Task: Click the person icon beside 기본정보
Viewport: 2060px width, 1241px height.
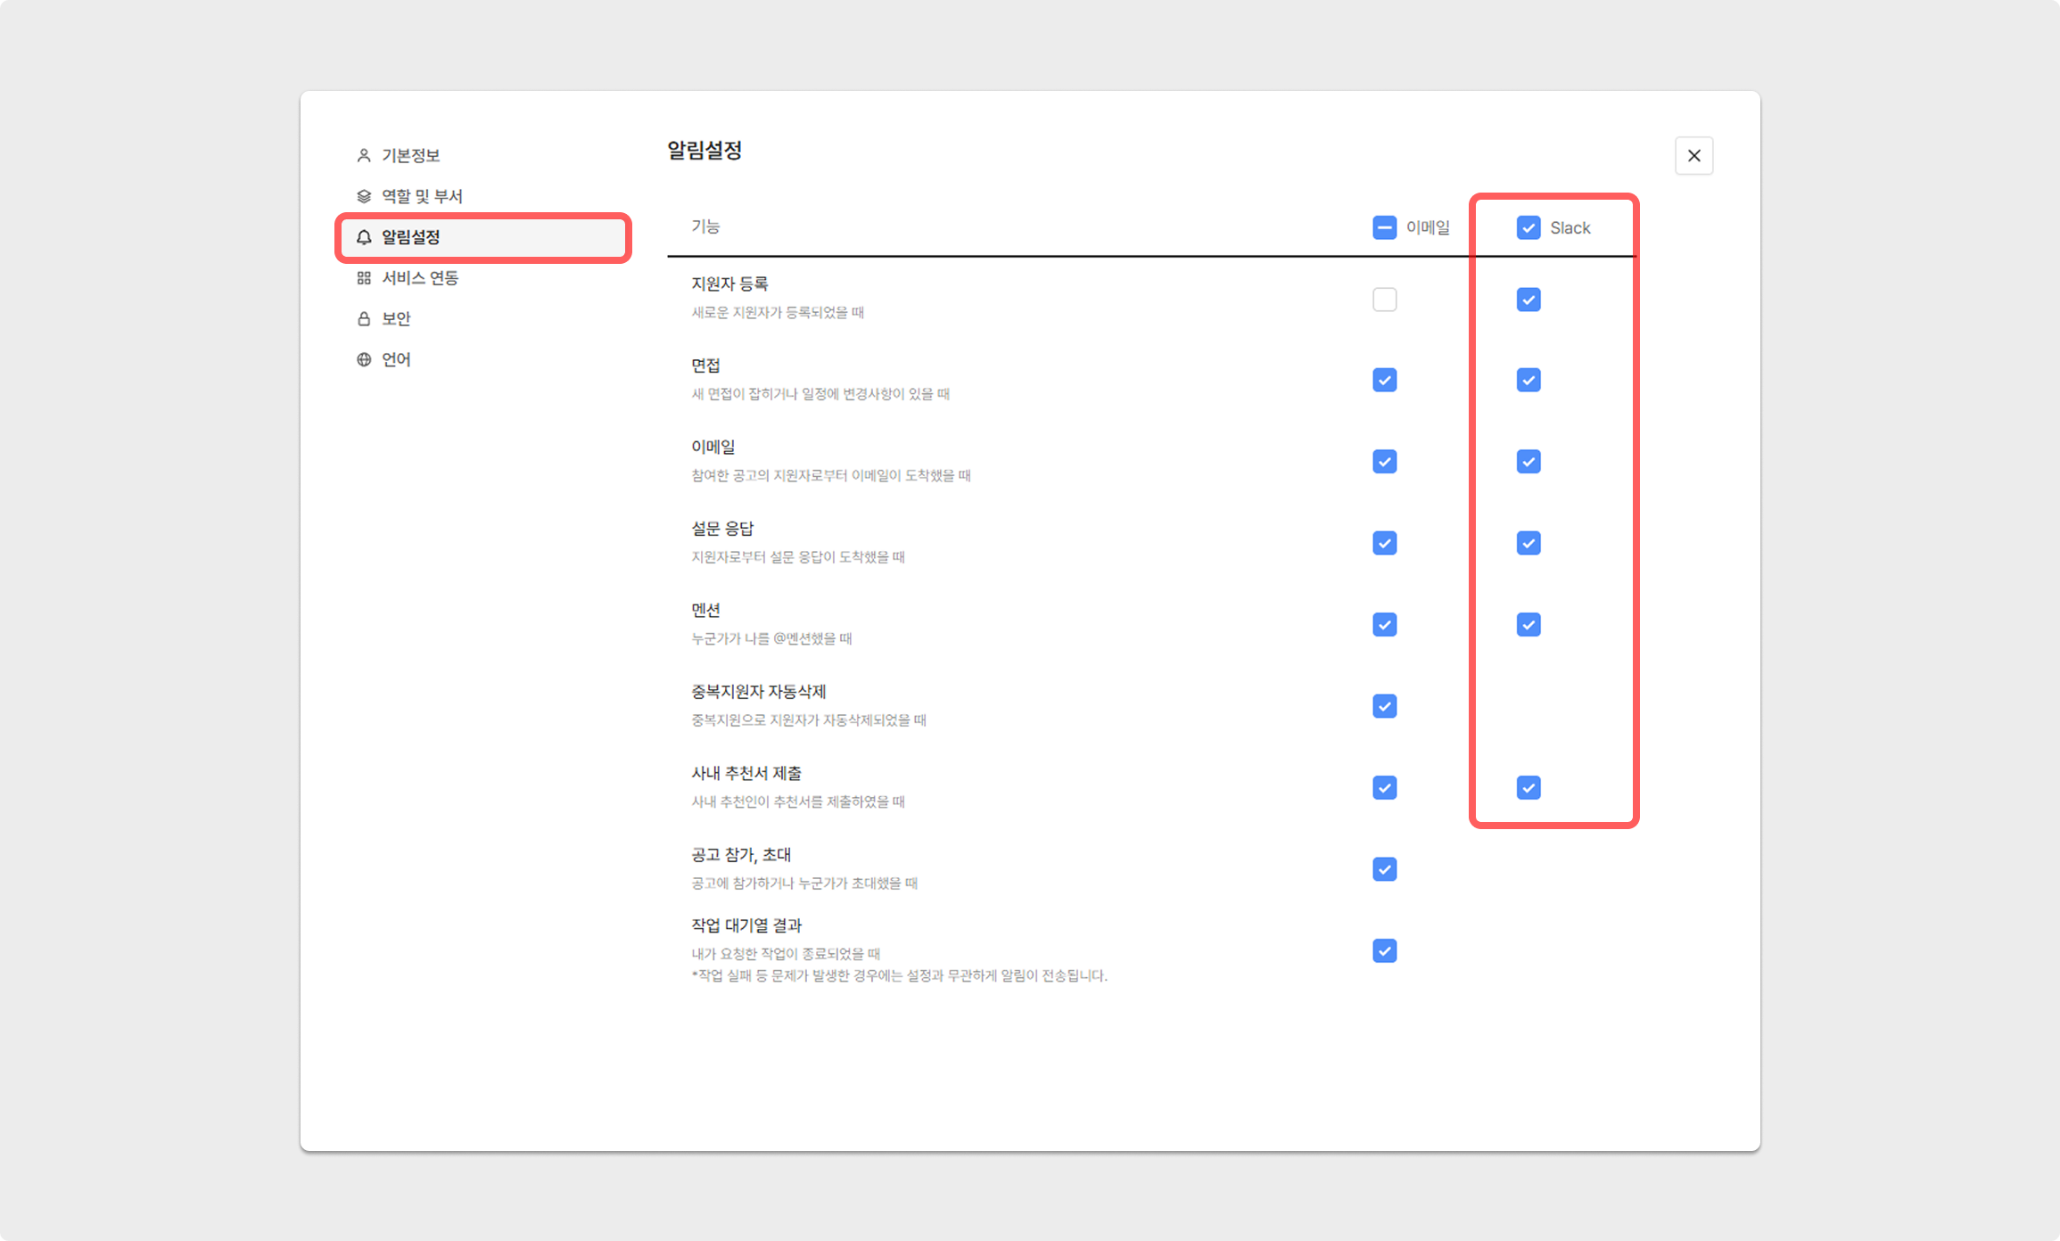Action: (x=364, y=155)
